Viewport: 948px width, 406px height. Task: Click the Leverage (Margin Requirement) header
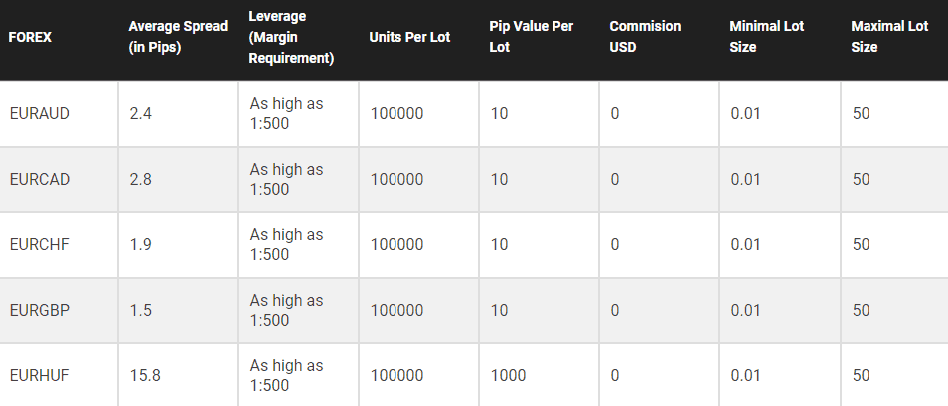[x=291, y=37]
